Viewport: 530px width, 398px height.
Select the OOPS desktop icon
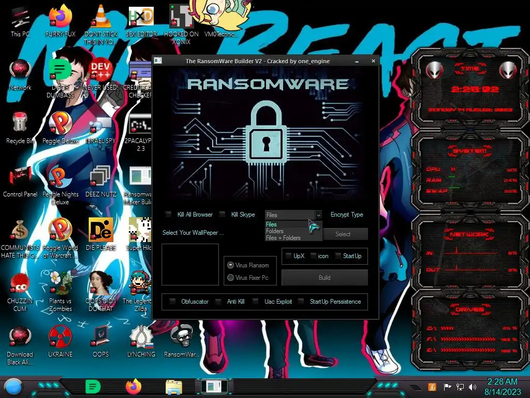pyautogui.click(x=100, y=342)
